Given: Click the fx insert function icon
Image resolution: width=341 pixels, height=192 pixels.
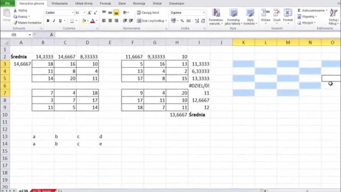Looking at the screenshot, I should coord(52,35).
